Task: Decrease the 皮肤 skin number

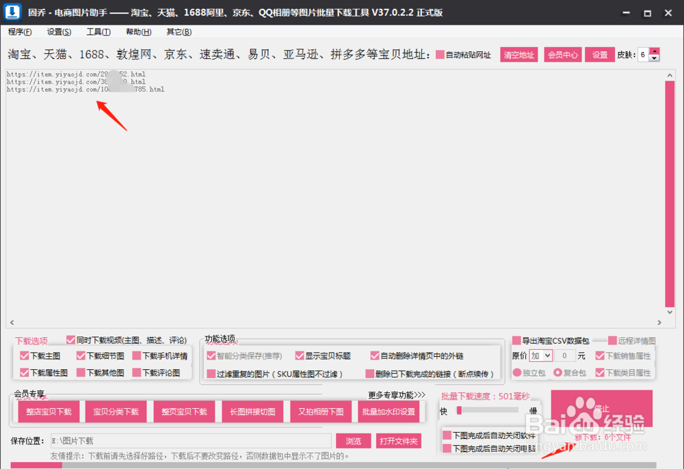Action: pyautogui.click(x=654, y=58)
